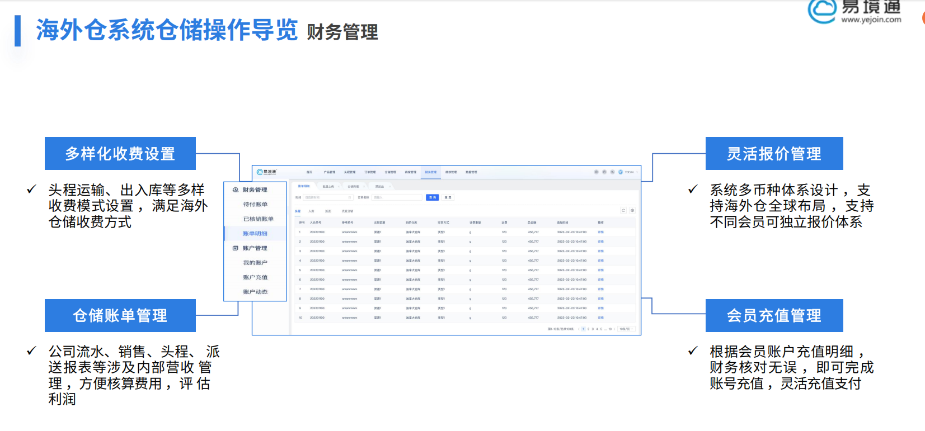Open 账户动态 in the sidebar
Image resolution: width=925 pixels, height=431 pixels.
(x=255, y=291)
